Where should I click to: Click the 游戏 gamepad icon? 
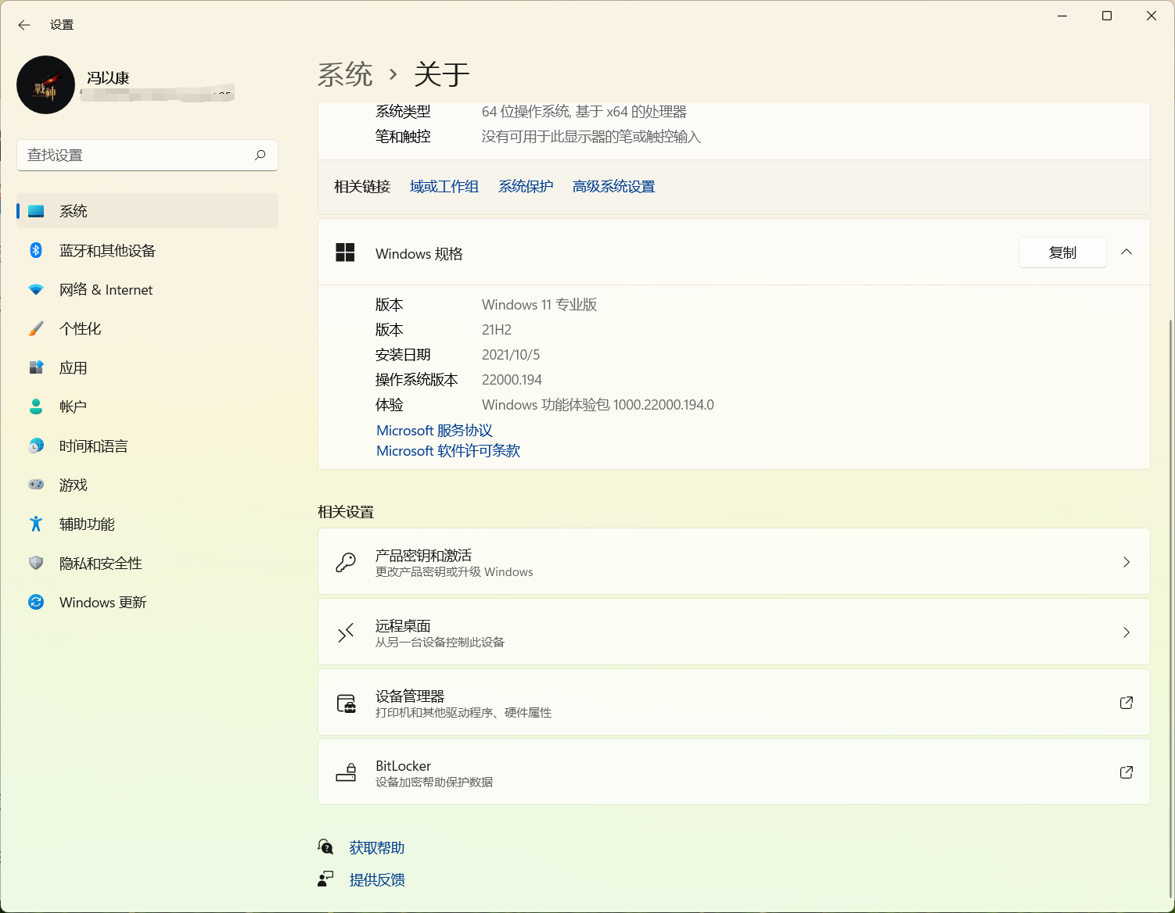click(36, 485)
